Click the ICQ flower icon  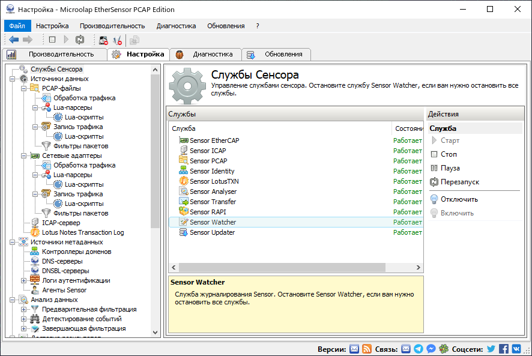pyautogui.click(x=443, y=349)
